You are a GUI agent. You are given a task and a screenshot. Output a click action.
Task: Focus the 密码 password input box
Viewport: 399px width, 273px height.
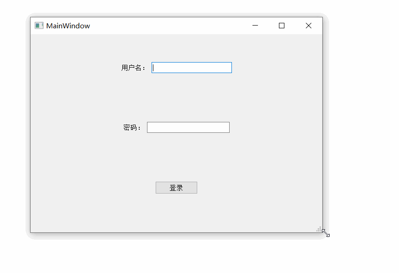click(x=188, y=127)
